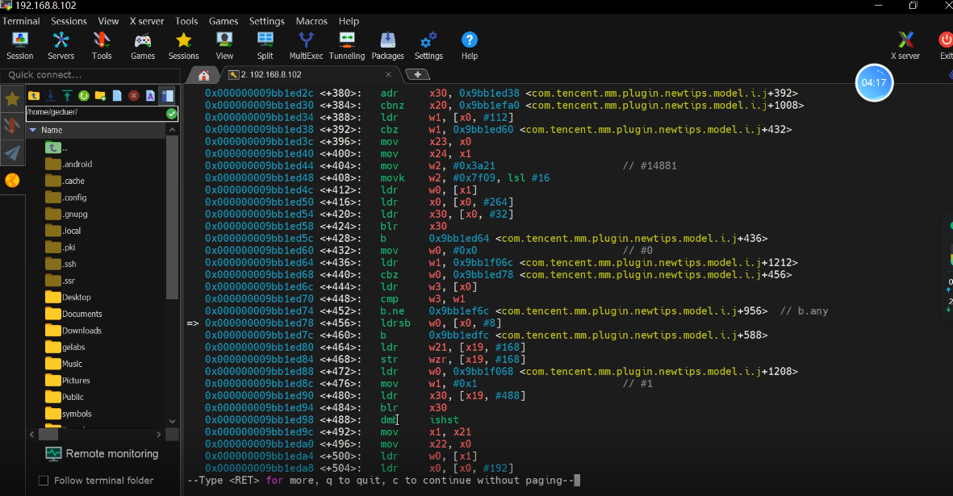Toggle ASCII transfer mode 'A' file icon
This screenshot has width=953, height=496.
pyautogui.click(x=150, y=96)
